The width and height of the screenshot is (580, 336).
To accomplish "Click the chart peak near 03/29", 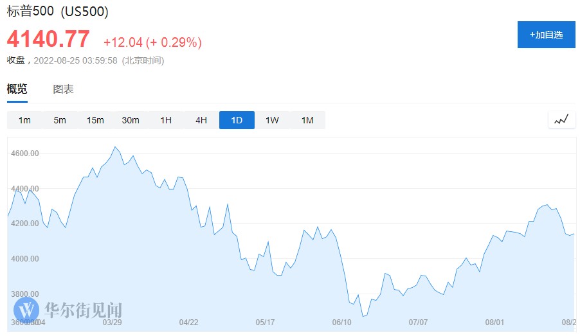I will [115, 147].
